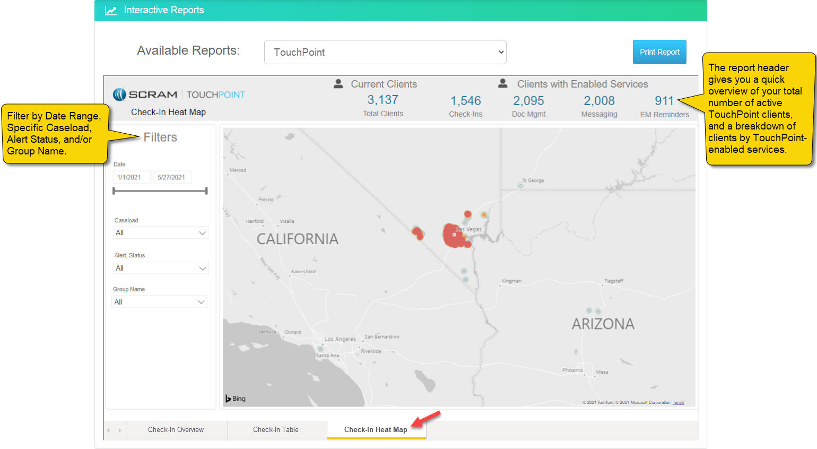Click the Current Clients person icon
The image size is (817, 449).
(x=338, y=84)
